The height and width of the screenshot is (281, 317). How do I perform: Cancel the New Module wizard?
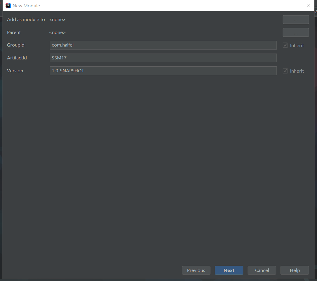(261, 270)
